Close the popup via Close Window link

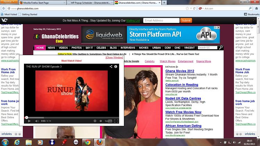click(x=114, y=57)
